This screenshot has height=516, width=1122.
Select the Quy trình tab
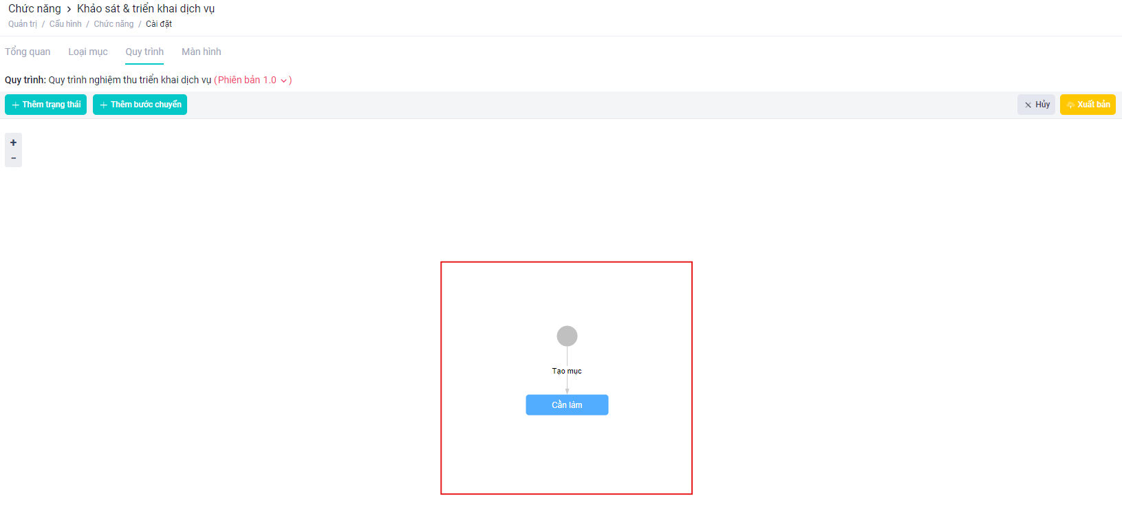[x=144, y=52]
